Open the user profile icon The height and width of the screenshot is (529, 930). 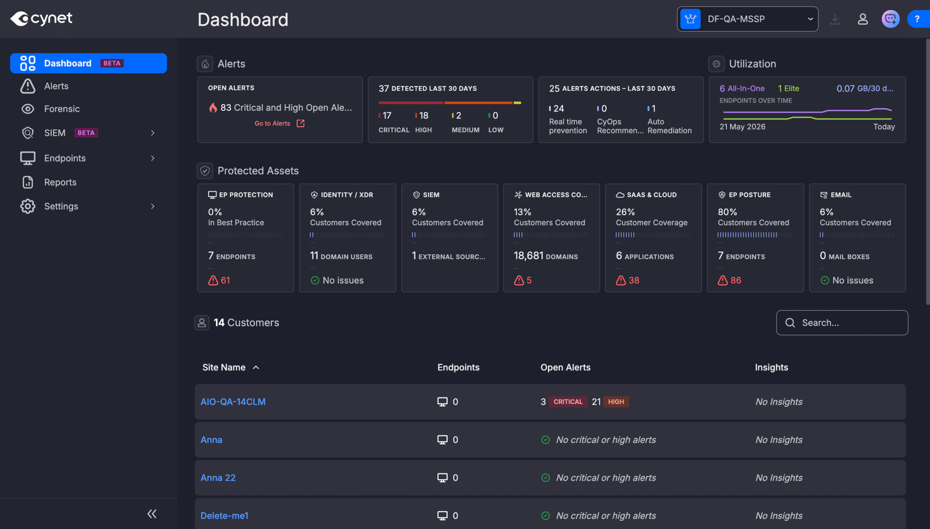pos(863,19)
